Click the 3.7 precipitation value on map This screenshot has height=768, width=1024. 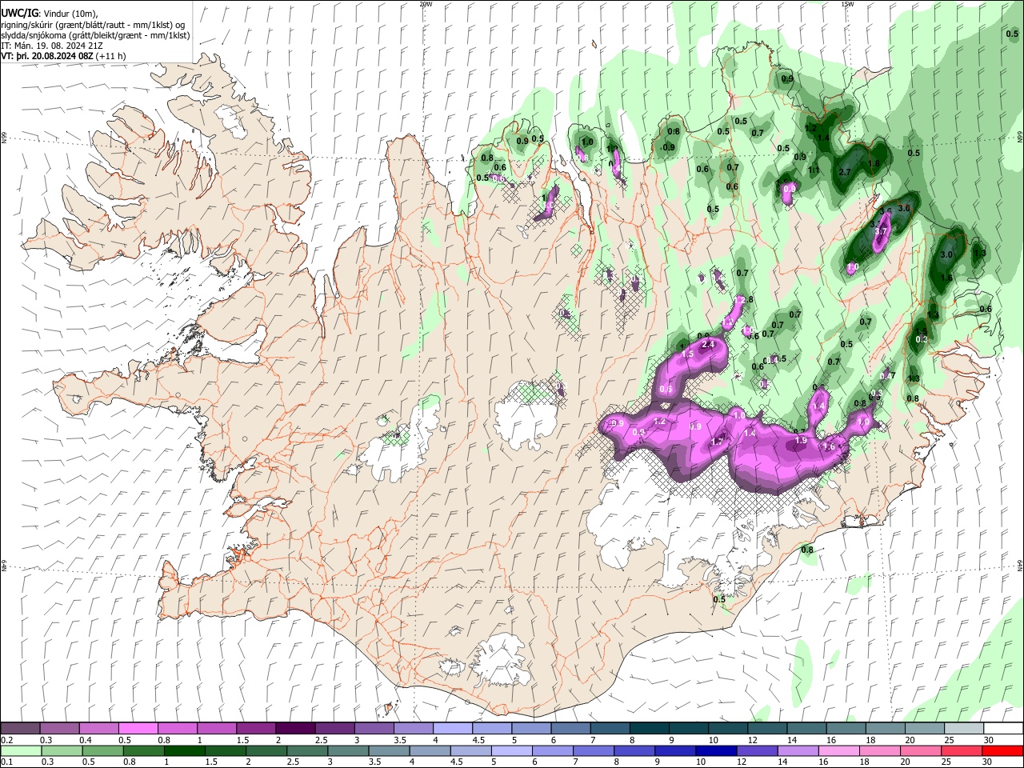click(882, 231)
